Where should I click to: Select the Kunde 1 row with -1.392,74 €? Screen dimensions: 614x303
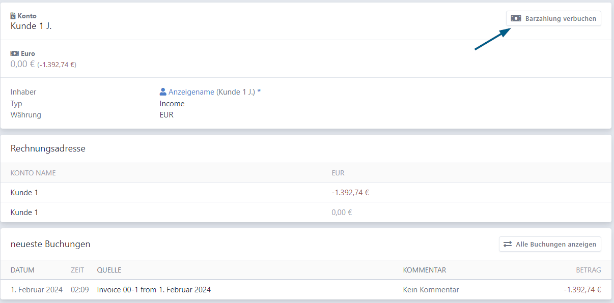point(306,193)
